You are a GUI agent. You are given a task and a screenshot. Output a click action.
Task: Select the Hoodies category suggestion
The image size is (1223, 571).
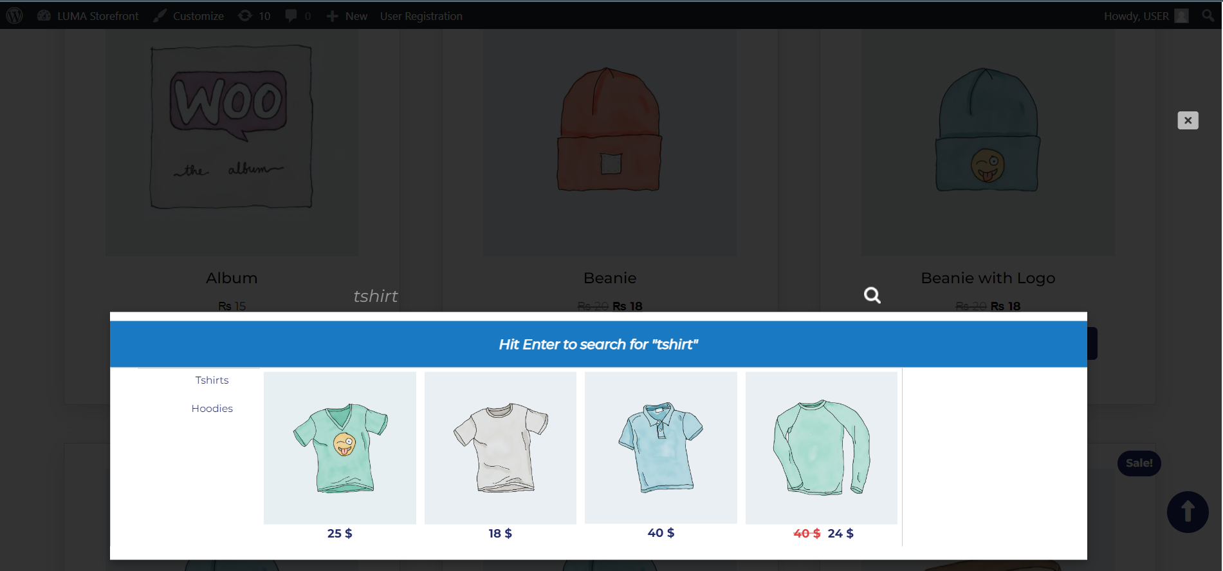coord(212,409)
